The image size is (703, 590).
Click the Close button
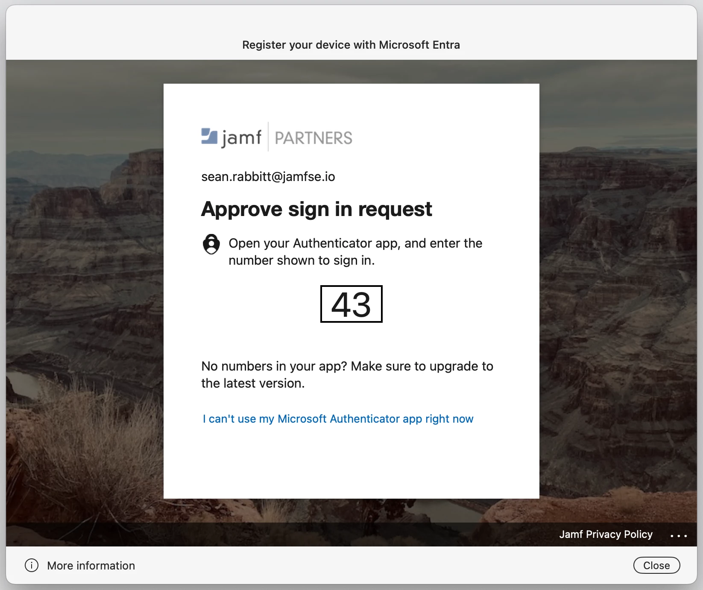[x=656, y=565]
